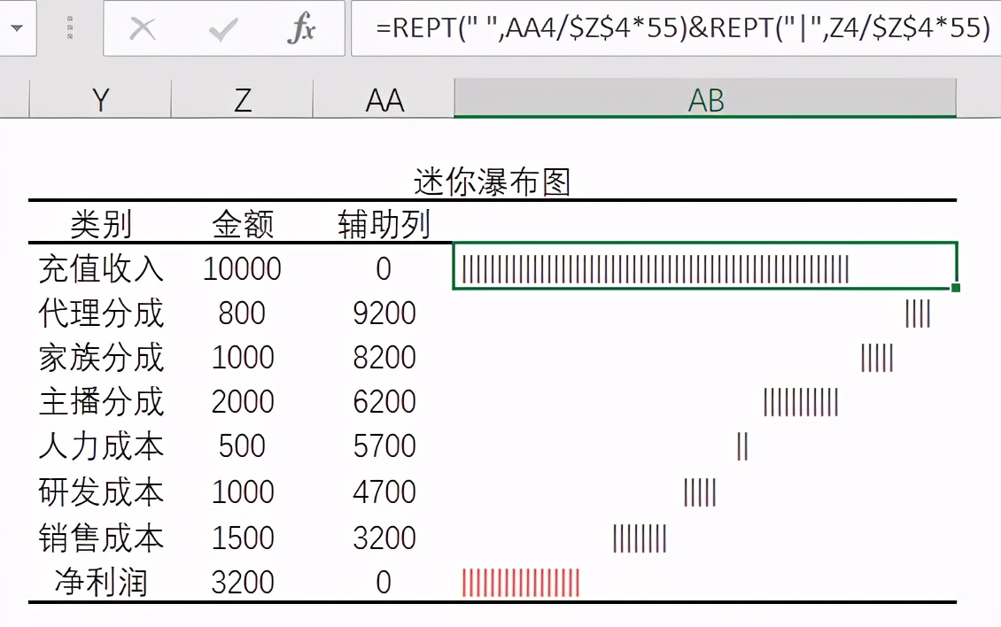This screenshot has height=627, width=1001.
Task: Click the bars in 销售成本 row
Action: pos(640,538)
